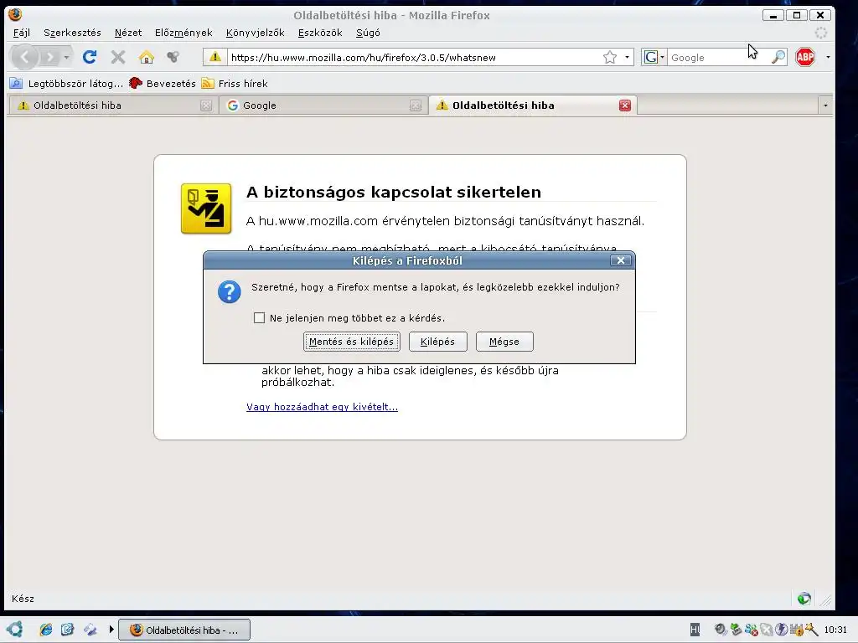
Task: Open the Adblock Plus dropdown arrow
Action: point(828,57)
